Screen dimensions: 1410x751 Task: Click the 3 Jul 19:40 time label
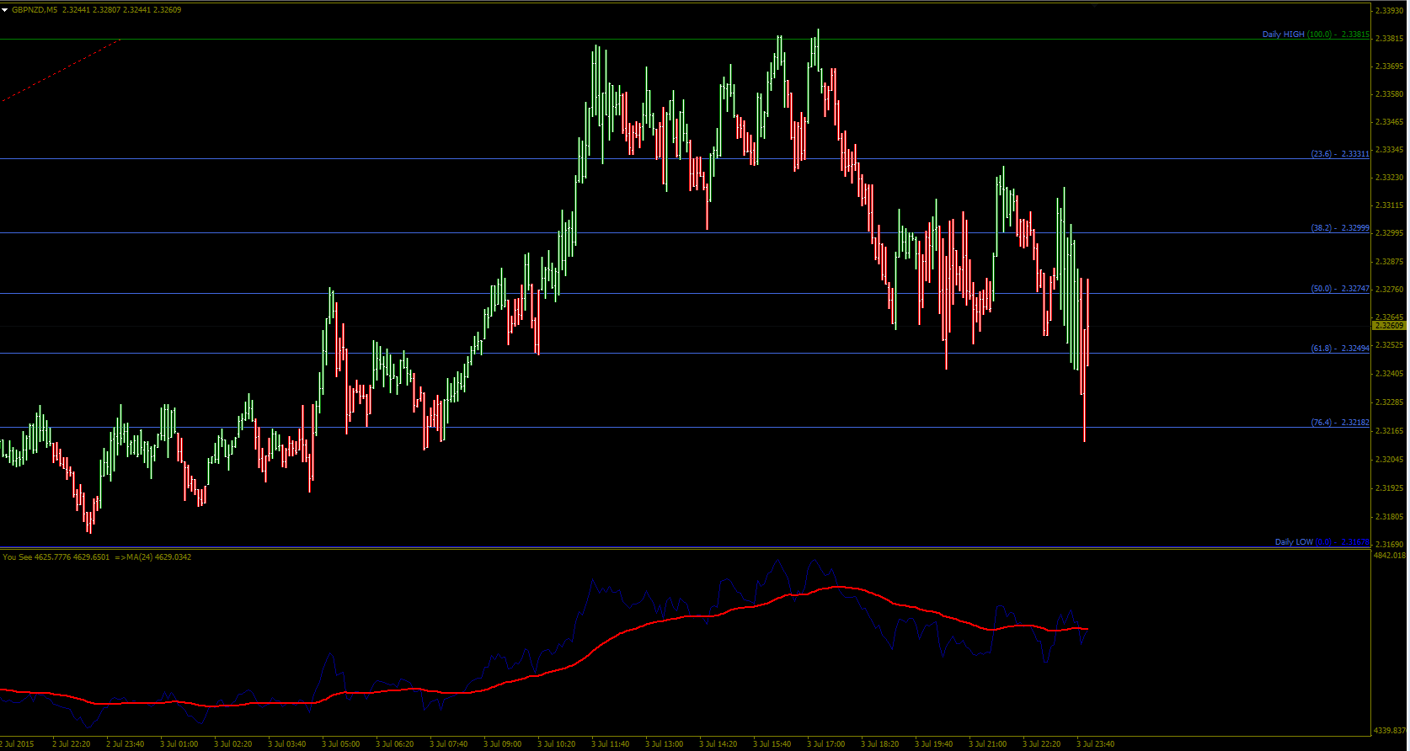click(x=933, y=744)
